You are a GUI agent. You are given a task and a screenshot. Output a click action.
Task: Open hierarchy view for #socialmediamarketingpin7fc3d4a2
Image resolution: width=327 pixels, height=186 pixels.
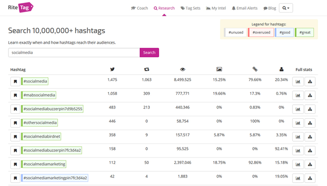310,178
